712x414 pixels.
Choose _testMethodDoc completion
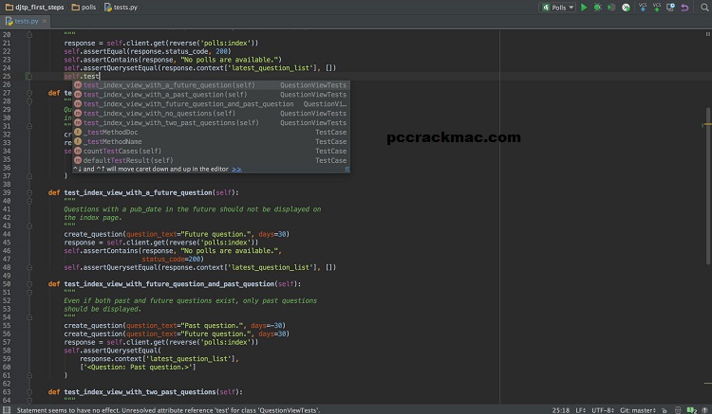(211, 133)
